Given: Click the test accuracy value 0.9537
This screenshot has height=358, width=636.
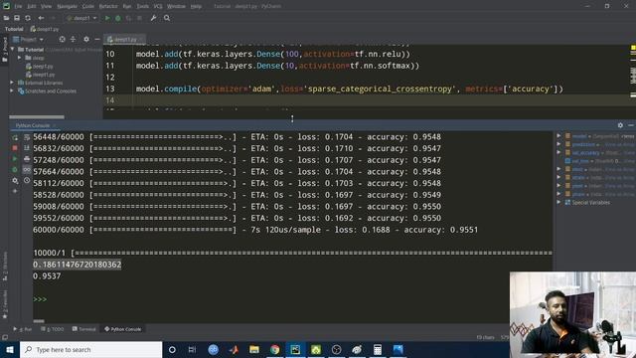Looking at the screenshot, I should 47,276.
